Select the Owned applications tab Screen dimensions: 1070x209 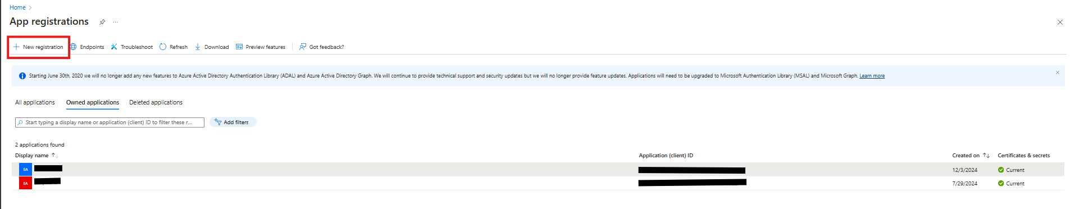(93, 102)
